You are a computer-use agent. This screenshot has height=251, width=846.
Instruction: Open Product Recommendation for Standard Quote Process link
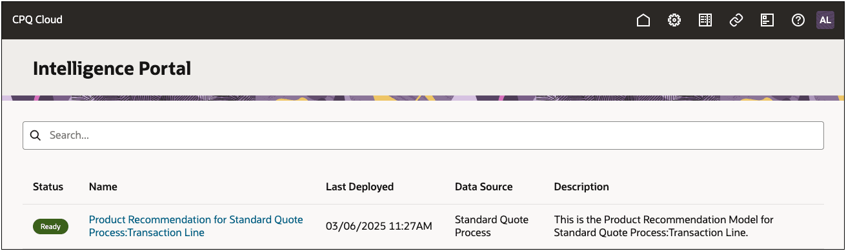pyautogui.click(x=196, y=226)
